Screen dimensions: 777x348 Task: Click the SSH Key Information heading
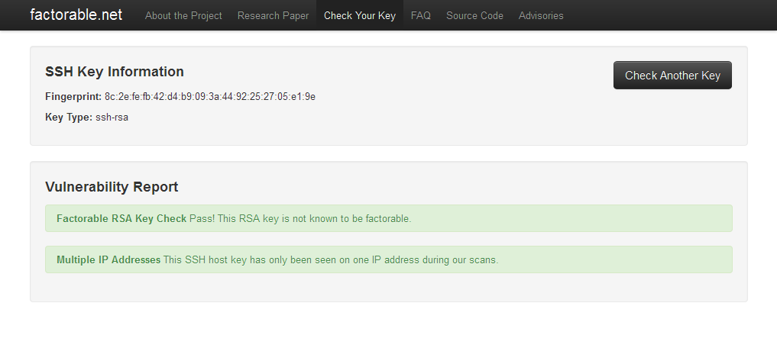tap(115, 72)
